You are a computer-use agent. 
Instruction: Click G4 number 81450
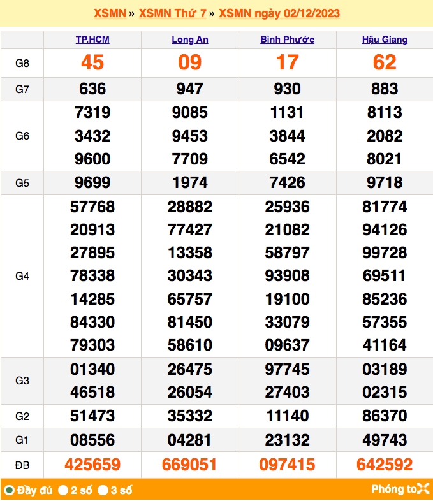(x=190, y=322)
